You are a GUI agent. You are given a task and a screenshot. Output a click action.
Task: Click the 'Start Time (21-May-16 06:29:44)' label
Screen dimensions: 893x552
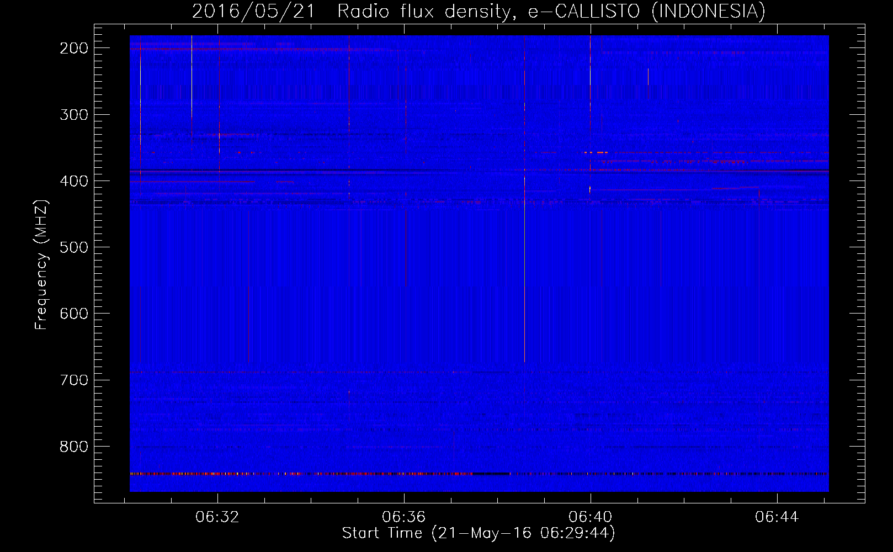click(479, 533)
